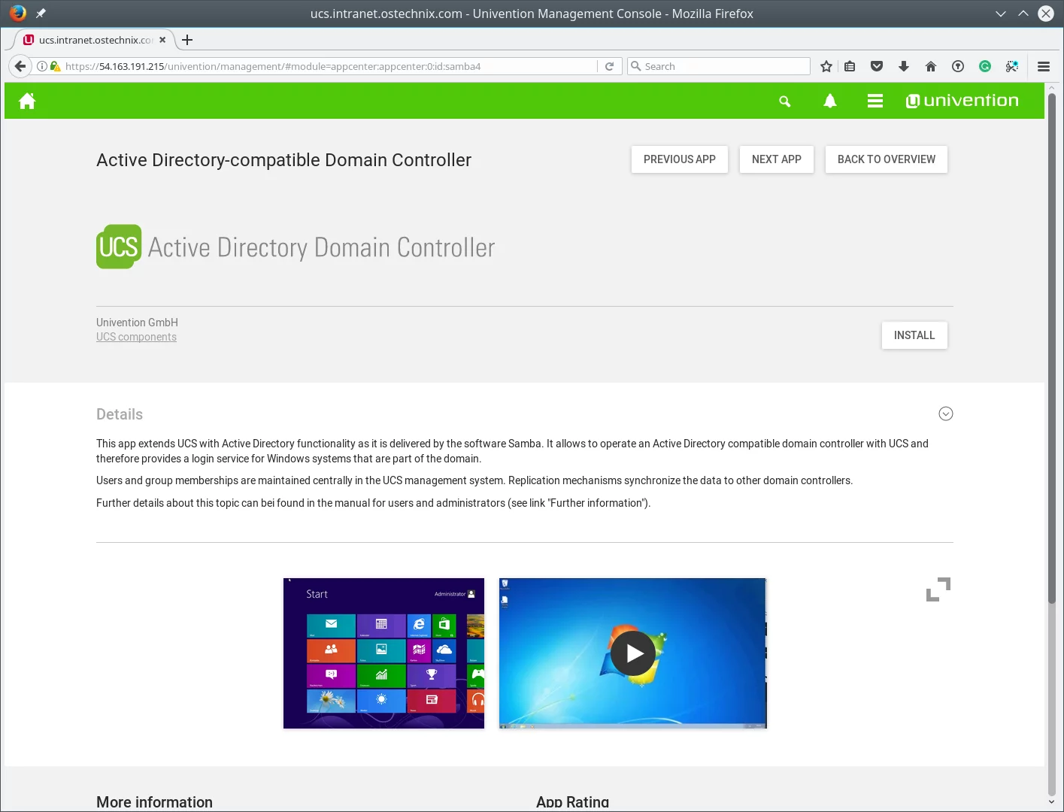Bookmark this page with the star icon
Viewport: 1064px width, 812px height.
826,66
